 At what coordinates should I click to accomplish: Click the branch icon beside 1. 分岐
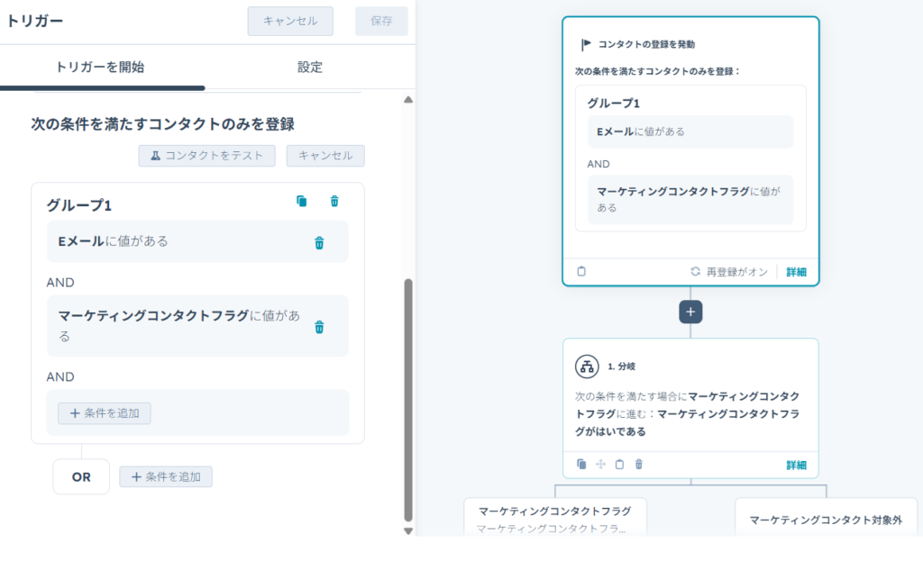point(587,366)
